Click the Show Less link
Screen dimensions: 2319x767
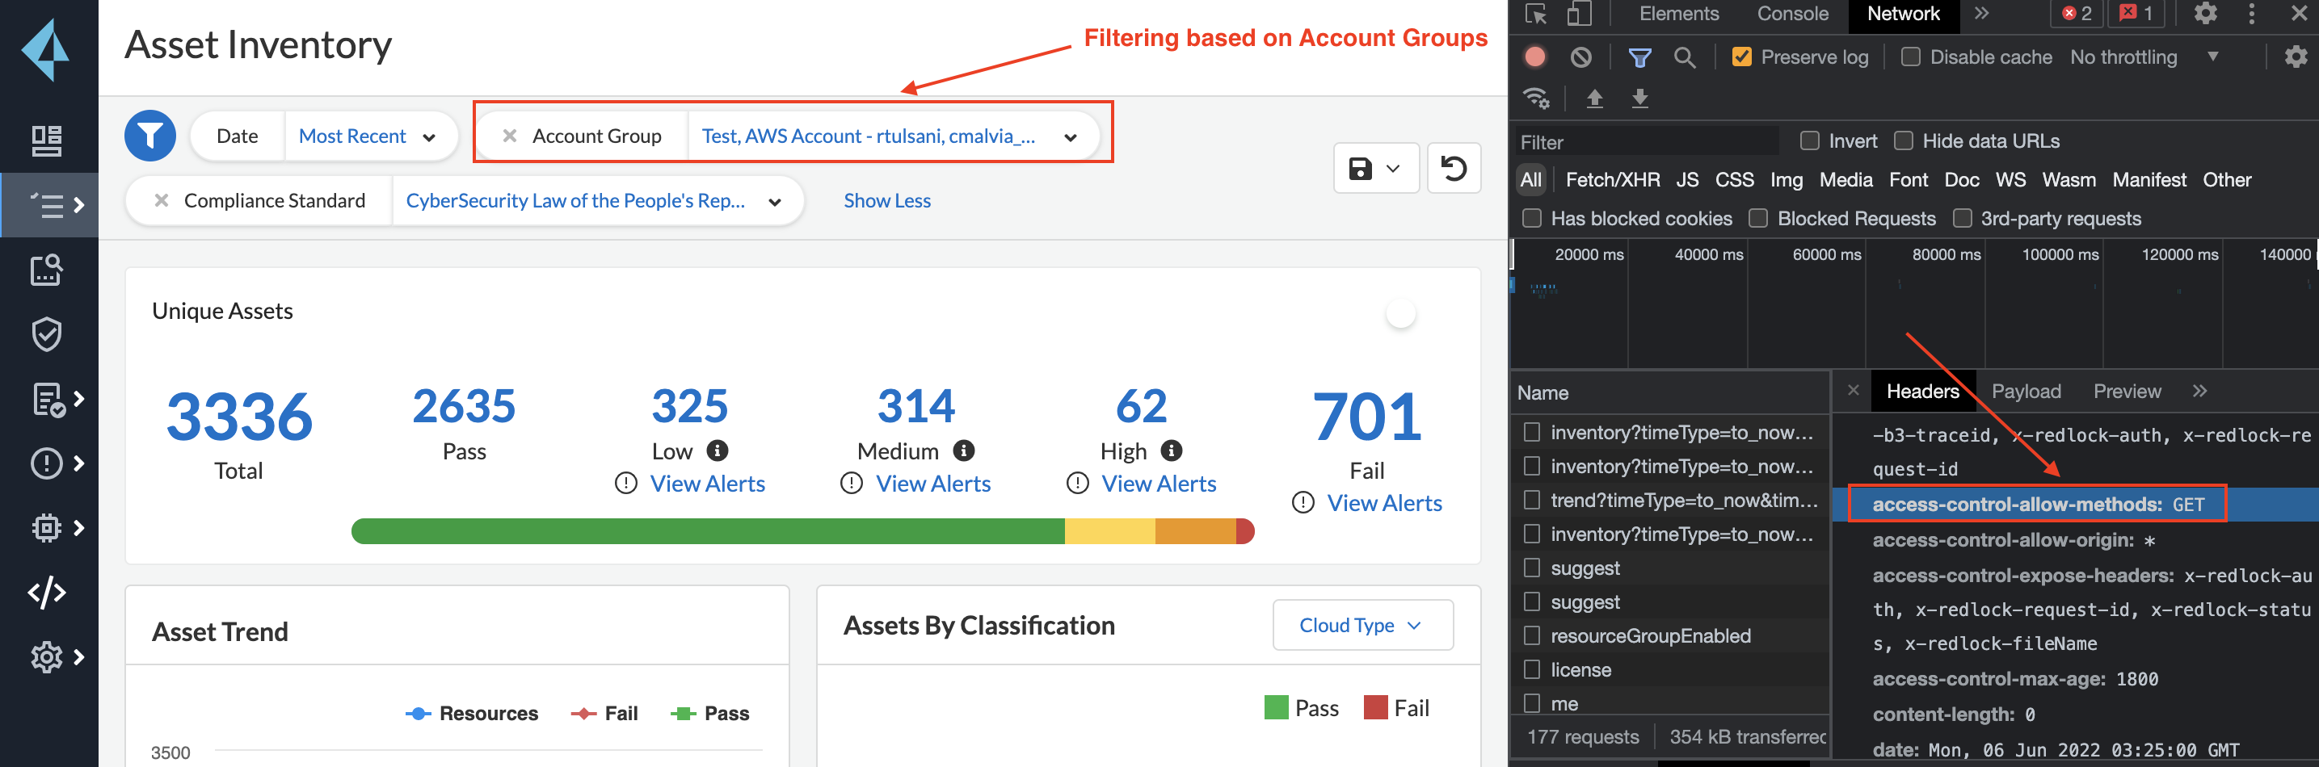point(886,200)
